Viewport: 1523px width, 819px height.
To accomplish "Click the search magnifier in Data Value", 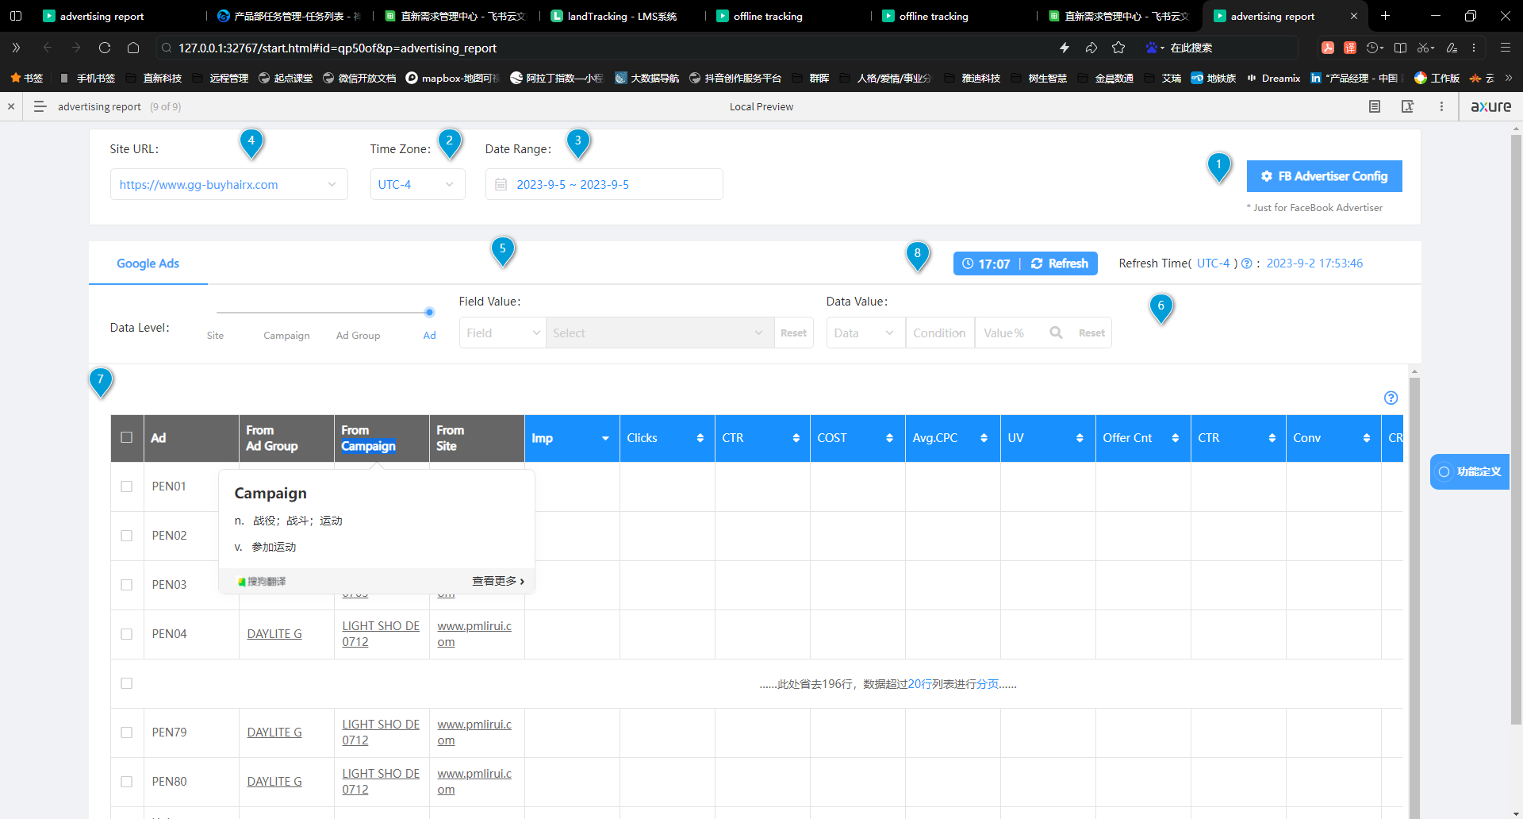I will (x=1056, y=333).
